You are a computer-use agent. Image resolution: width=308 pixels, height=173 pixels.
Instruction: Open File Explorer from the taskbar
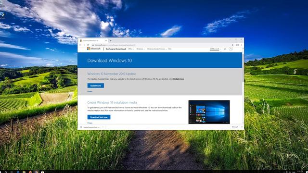(24, 172)
